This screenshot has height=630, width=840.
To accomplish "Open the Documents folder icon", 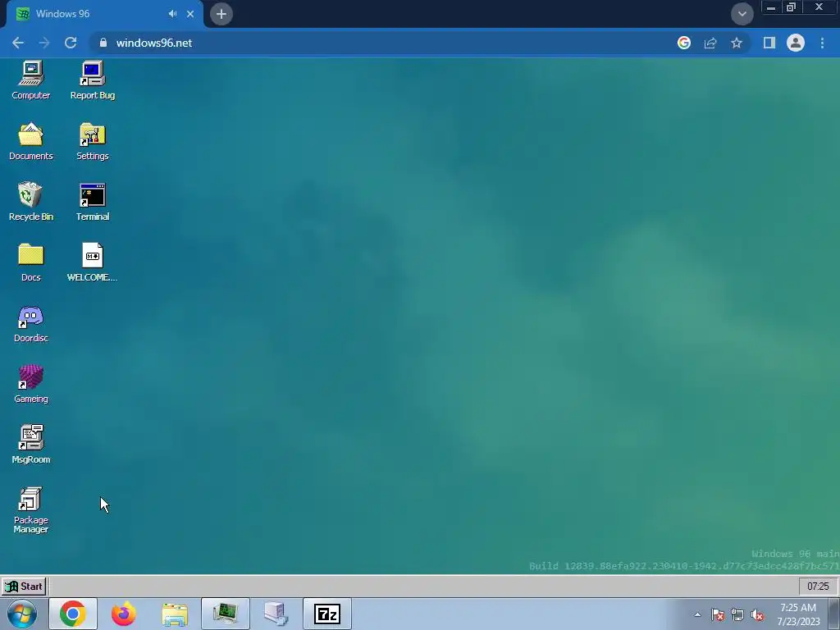I will (x=31, y=141).
